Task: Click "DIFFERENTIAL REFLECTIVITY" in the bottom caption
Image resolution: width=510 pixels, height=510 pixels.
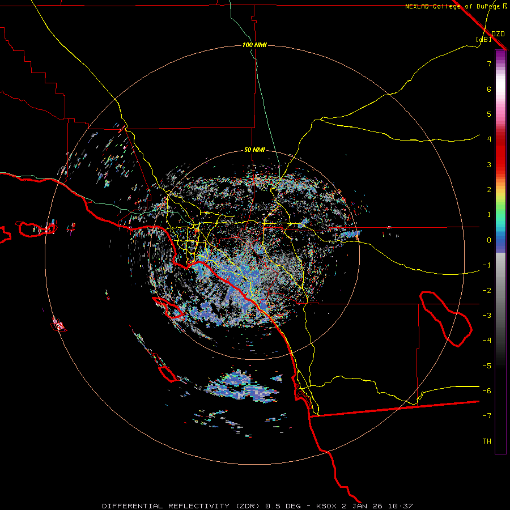Action: [x=166, y=506]
